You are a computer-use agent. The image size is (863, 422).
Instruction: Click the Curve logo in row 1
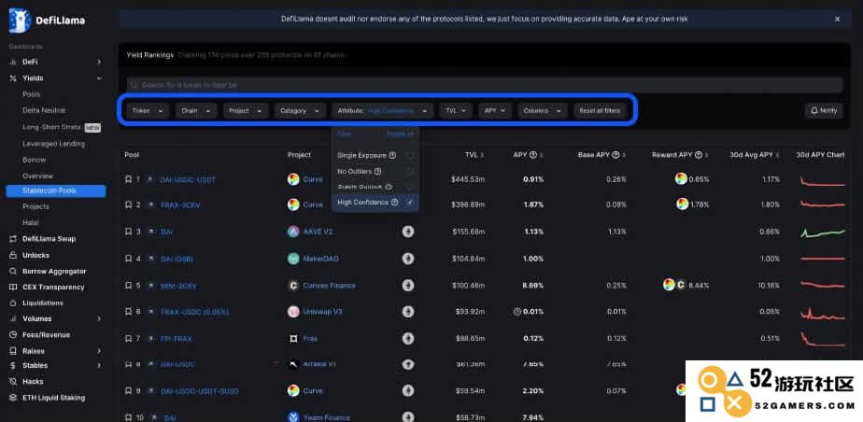click(x=293, y=179)
